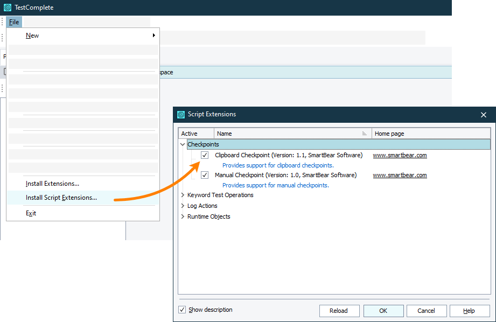Click 'Provides support for manual checkpoints.' description

[276, 185]
